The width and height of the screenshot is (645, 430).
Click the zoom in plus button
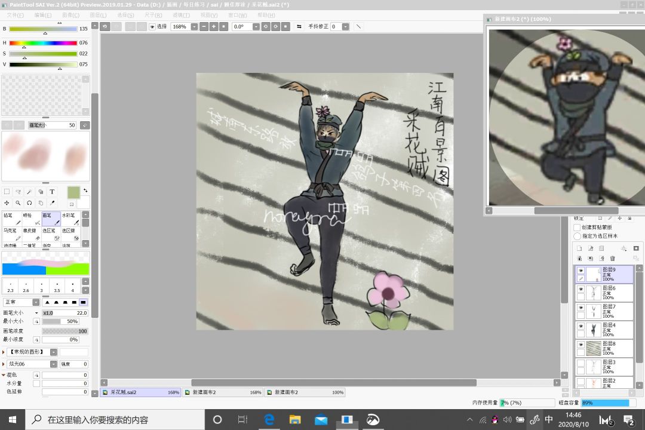pyautogui.click(x=214, y=27)
